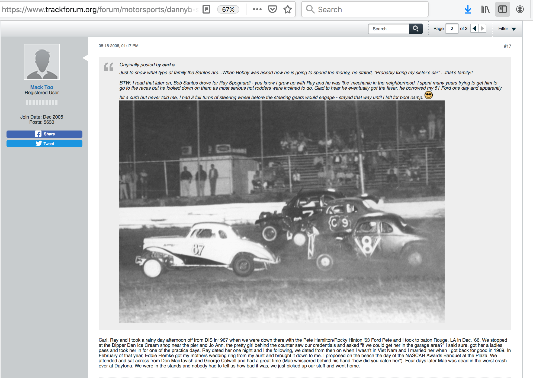Go to next page arrow

[482, 28]
